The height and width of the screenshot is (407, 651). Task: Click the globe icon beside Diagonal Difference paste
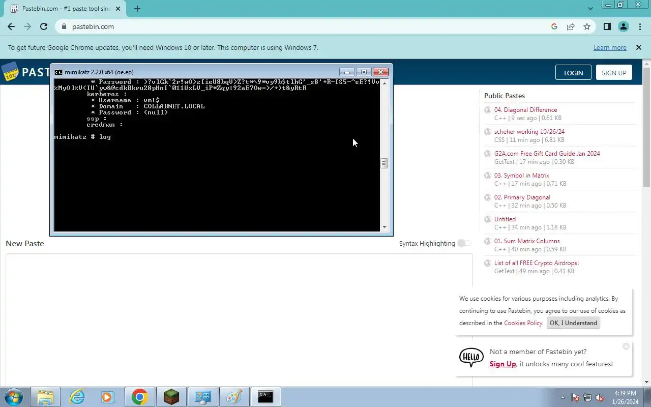(x=488, y=110)
